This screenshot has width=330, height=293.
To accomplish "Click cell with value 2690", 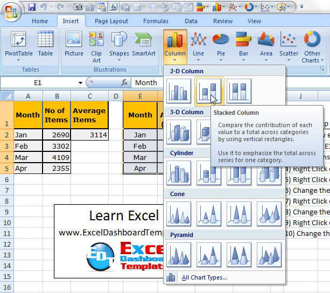I will [x=57, y=135].
